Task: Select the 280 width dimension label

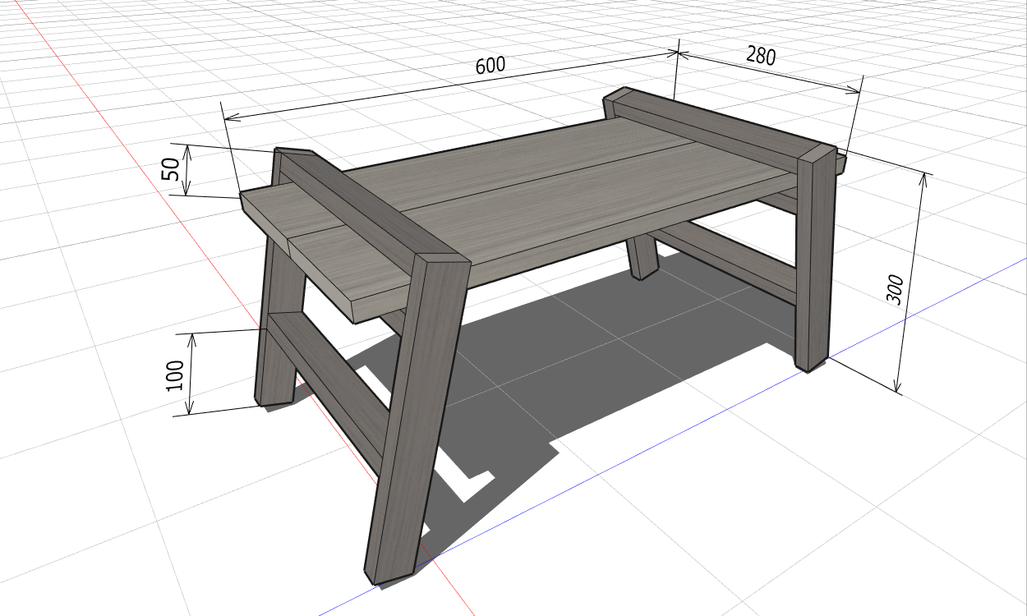Action: 761,56
